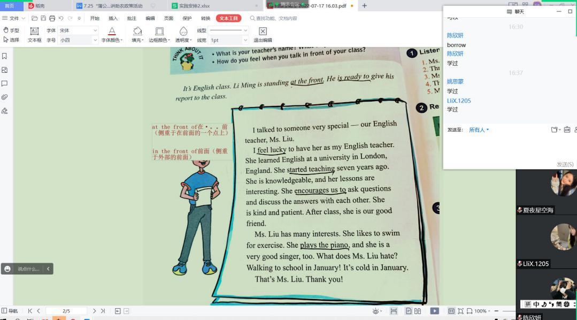Start slideshow with the play icon
Image resolution: width=577 pixels, height=320 pixels.
pos(435,311)
